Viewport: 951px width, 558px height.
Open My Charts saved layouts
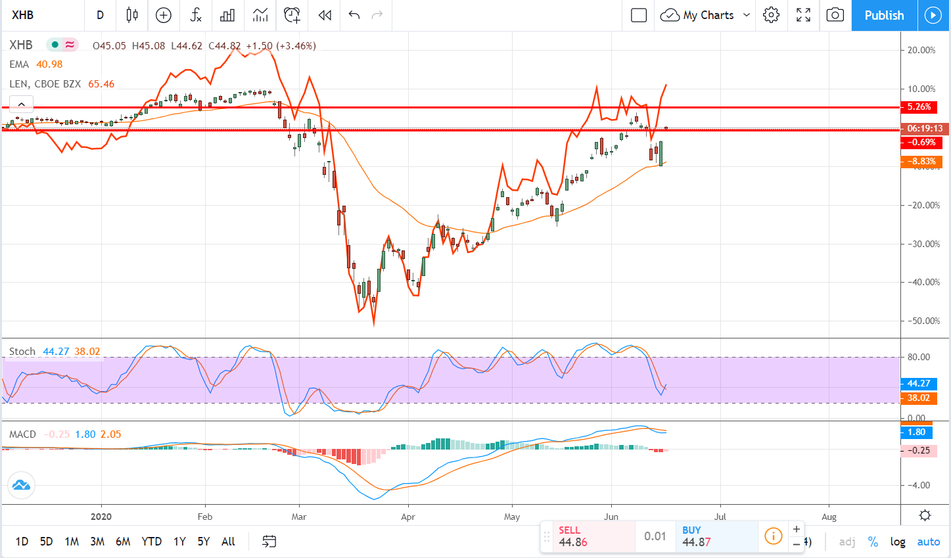click(x=697, y=15)
